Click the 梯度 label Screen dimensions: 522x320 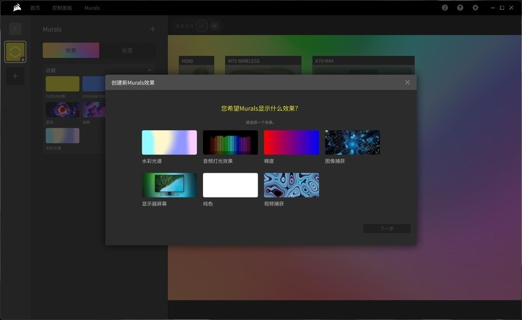[x=269, y=161]
